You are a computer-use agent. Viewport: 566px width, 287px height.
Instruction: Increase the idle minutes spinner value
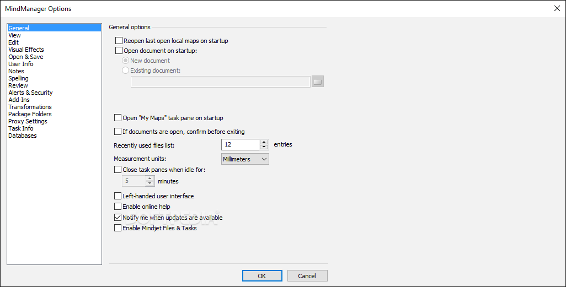[x=150, y=178]
